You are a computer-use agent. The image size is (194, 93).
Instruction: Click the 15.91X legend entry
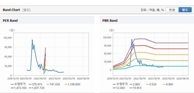click(135, 88)
